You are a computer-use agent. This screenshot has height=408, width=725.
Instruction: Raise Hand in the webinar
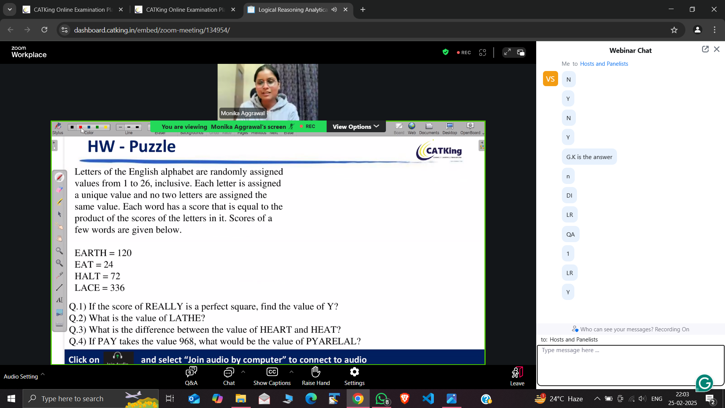316,376
